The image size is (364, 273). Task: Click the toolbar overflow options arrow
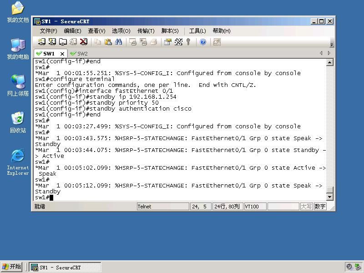coord(332,45)
